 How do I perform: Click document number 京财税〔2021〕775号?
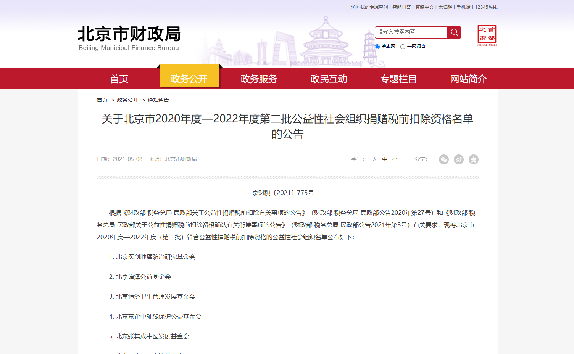[283, 193]
